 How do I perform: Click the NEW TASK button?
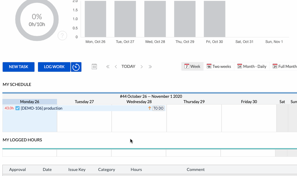tap(18, 67)
